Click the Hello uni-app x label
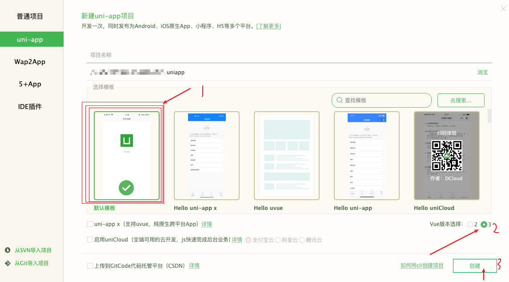 (x=195, y=208)
